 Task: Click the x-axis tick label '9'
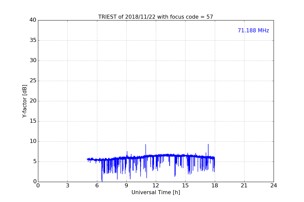pos(126,186)
